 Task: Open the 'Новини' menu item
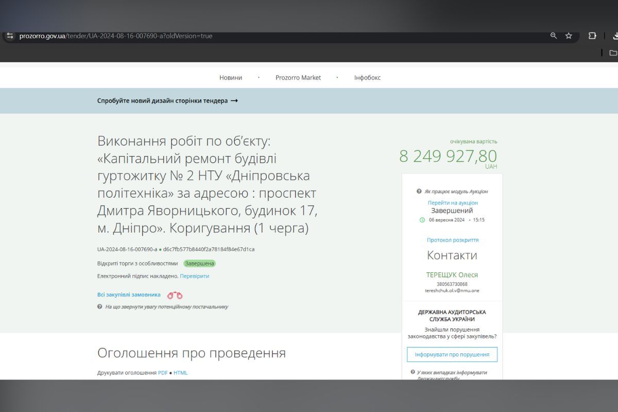click(230, 77)
